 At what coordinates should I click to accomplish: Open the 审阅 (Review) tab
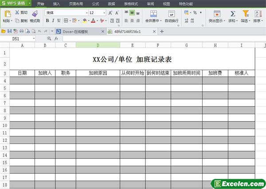tap(150, 4)
